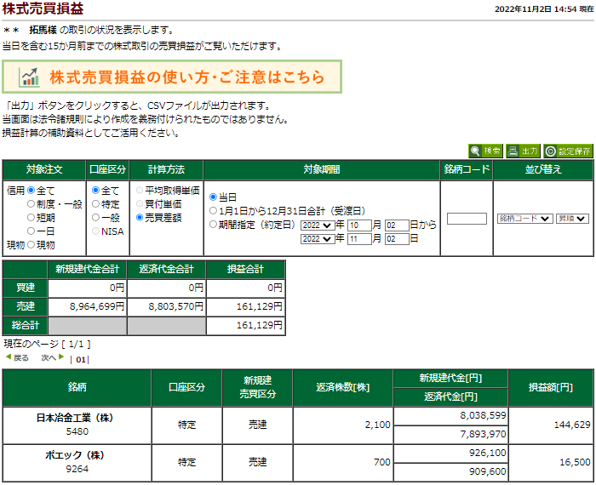Select 一般 account radio button
596x485 pixels.
pos(95,218)
